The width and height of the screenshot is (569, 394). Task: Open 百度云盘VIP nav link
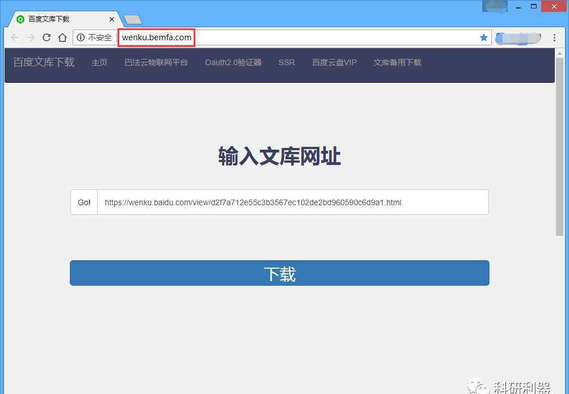(x=334, y=63)
